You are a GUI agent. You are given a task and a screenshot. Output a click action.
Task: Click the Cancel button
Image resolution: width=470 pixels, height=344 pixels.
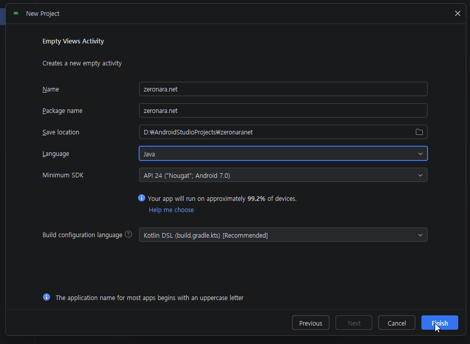396,323
